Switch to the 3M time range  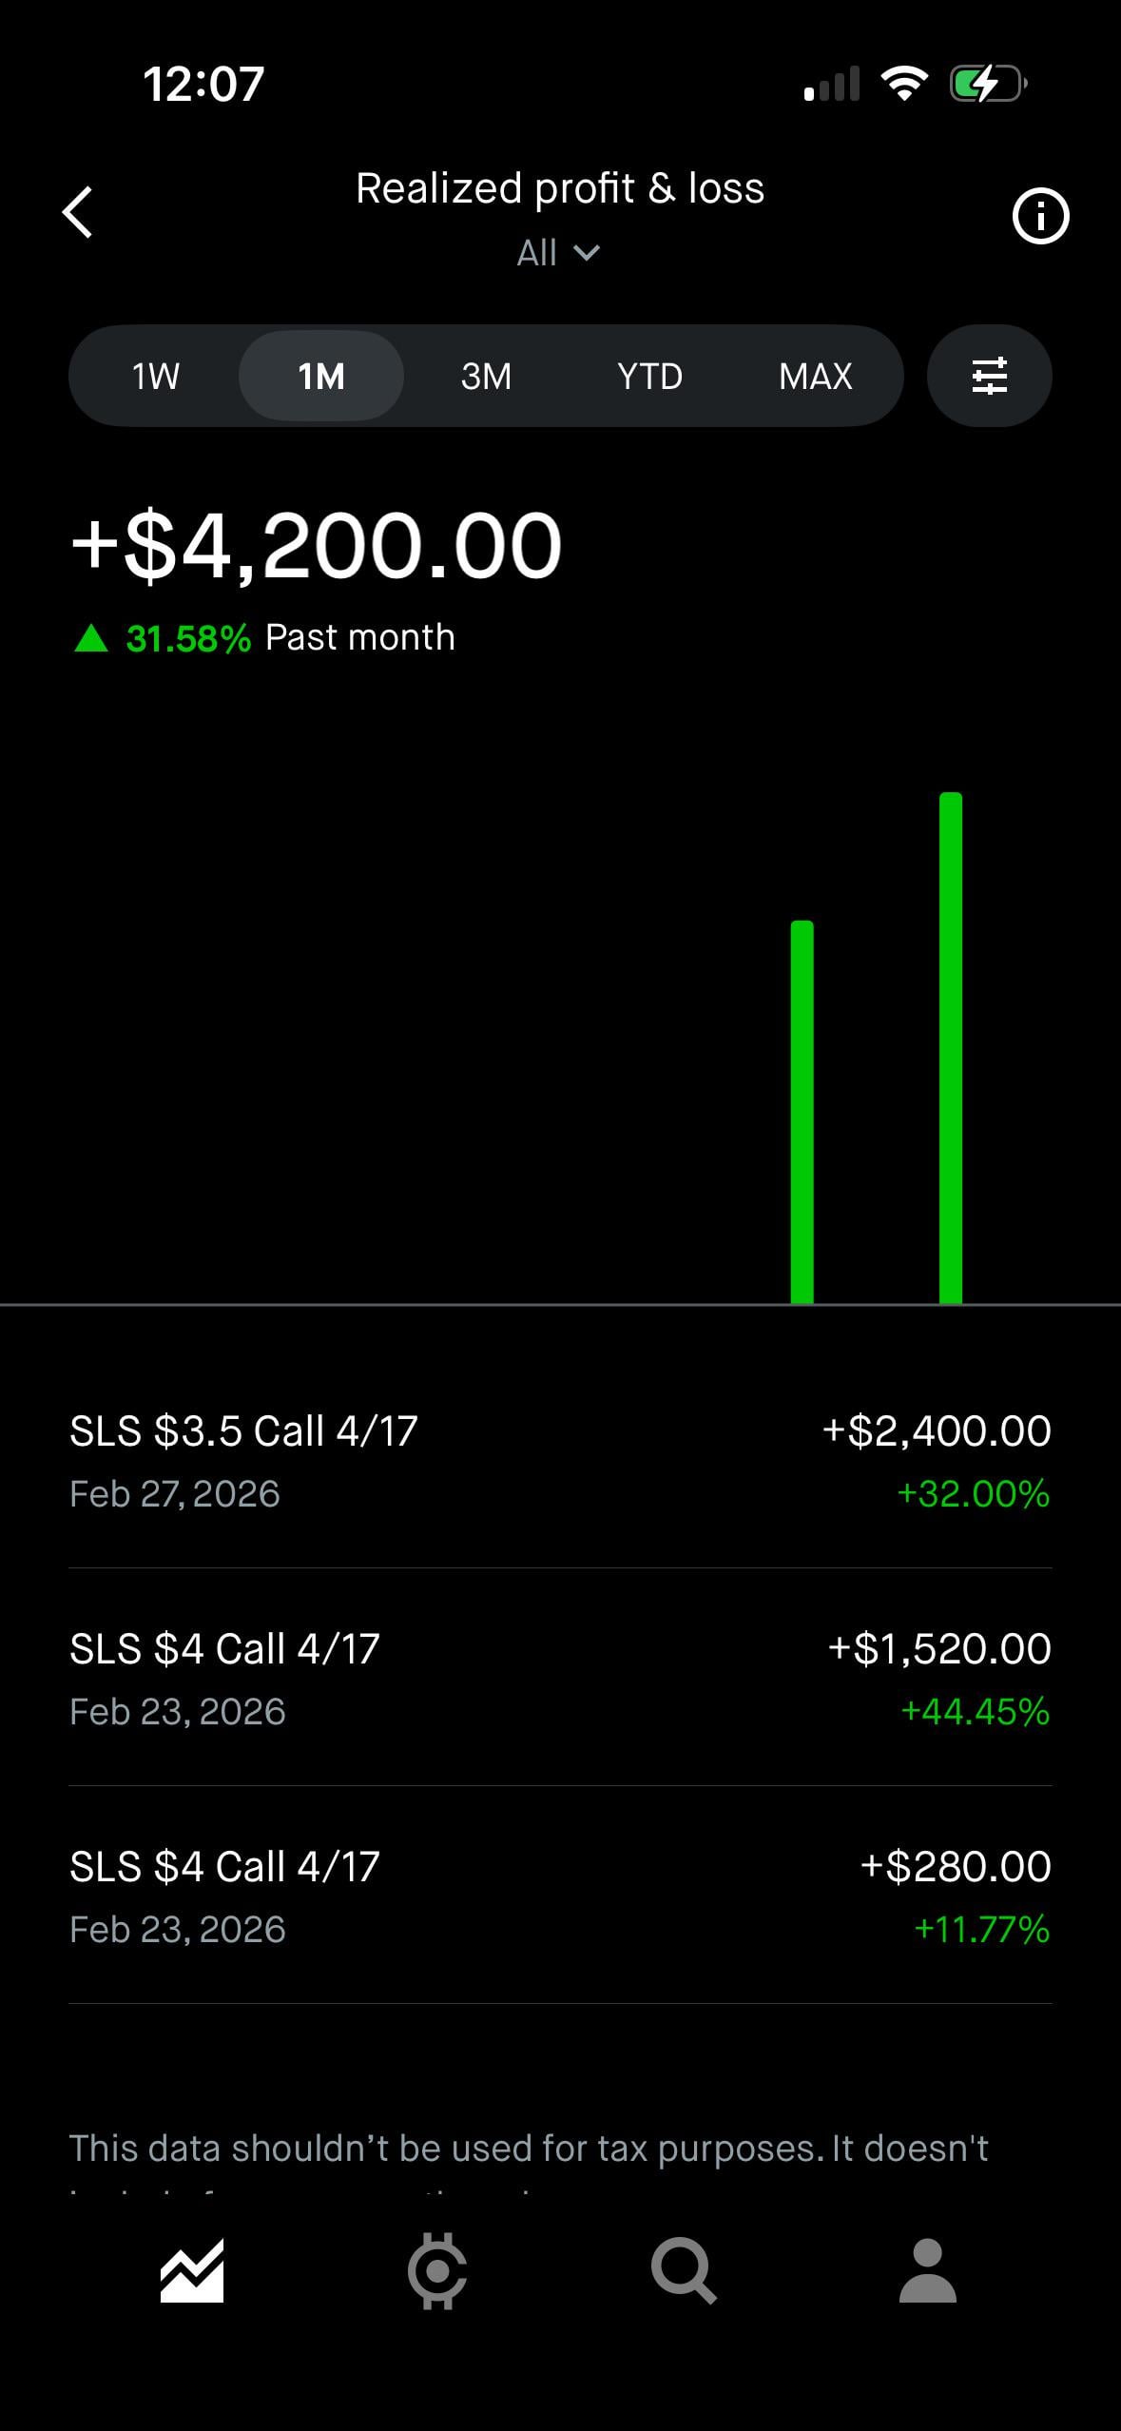486,377
